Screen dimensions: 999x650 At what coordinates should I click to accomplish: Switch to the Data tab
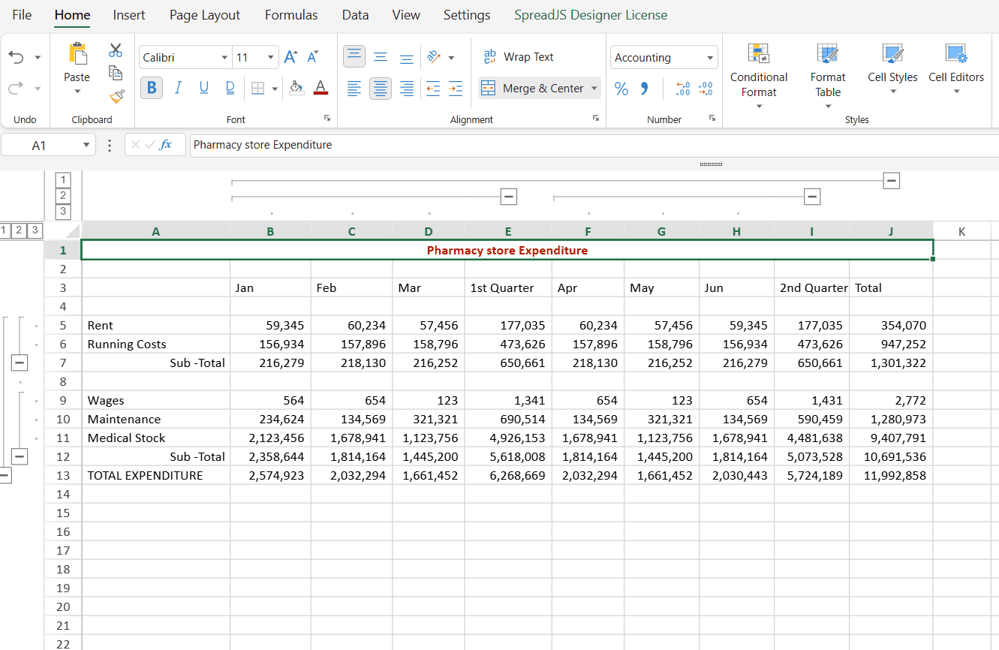(x=355, y=15)
